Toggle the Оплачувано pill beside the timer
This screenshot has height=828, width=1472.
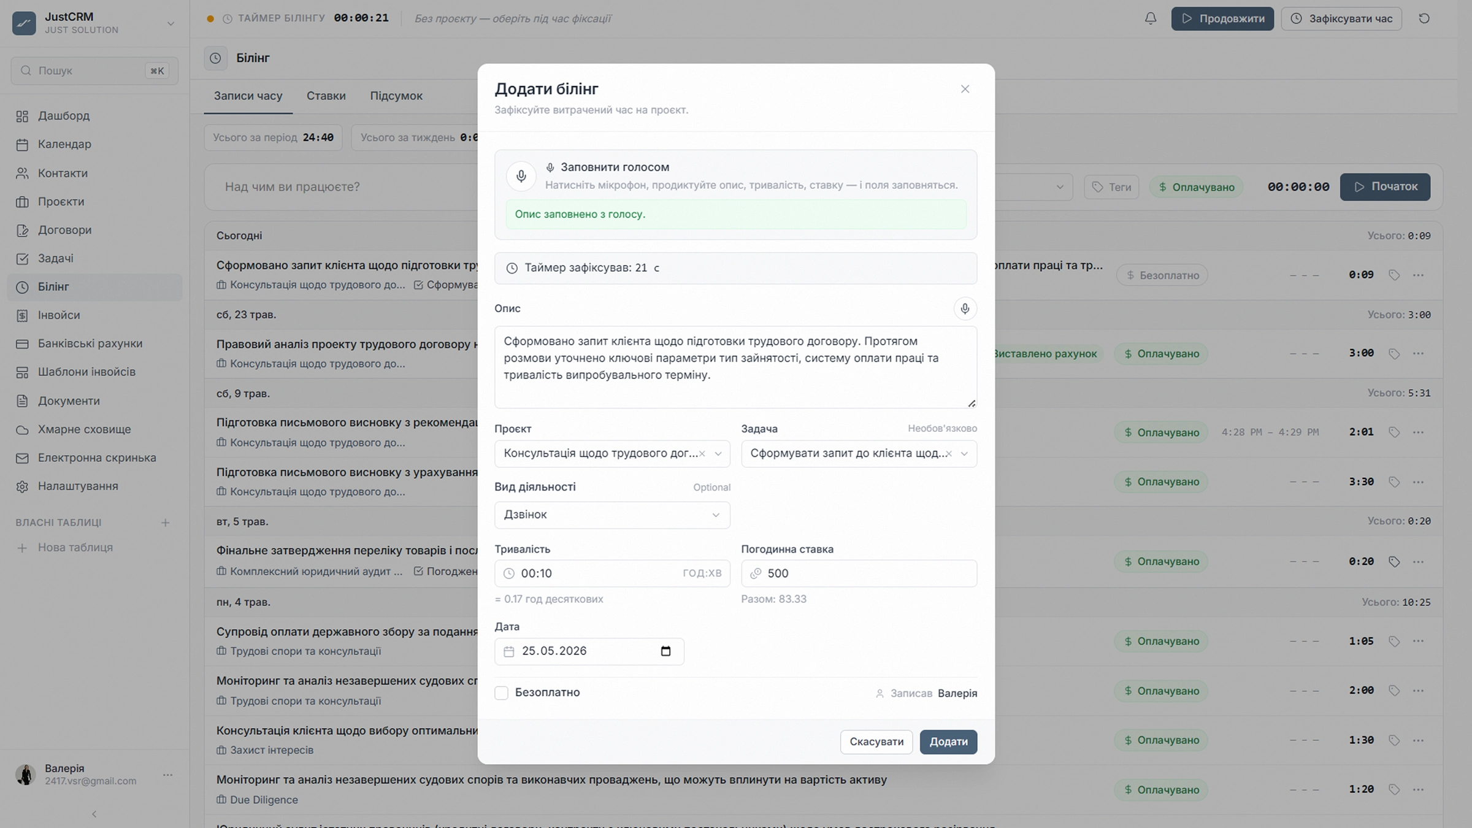(x=1196, y=187)
